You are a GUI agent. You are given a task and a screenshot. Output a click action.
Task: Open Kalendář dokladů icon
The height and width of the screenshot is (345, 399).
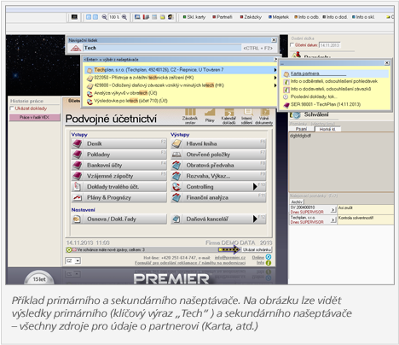coord(228,116)
